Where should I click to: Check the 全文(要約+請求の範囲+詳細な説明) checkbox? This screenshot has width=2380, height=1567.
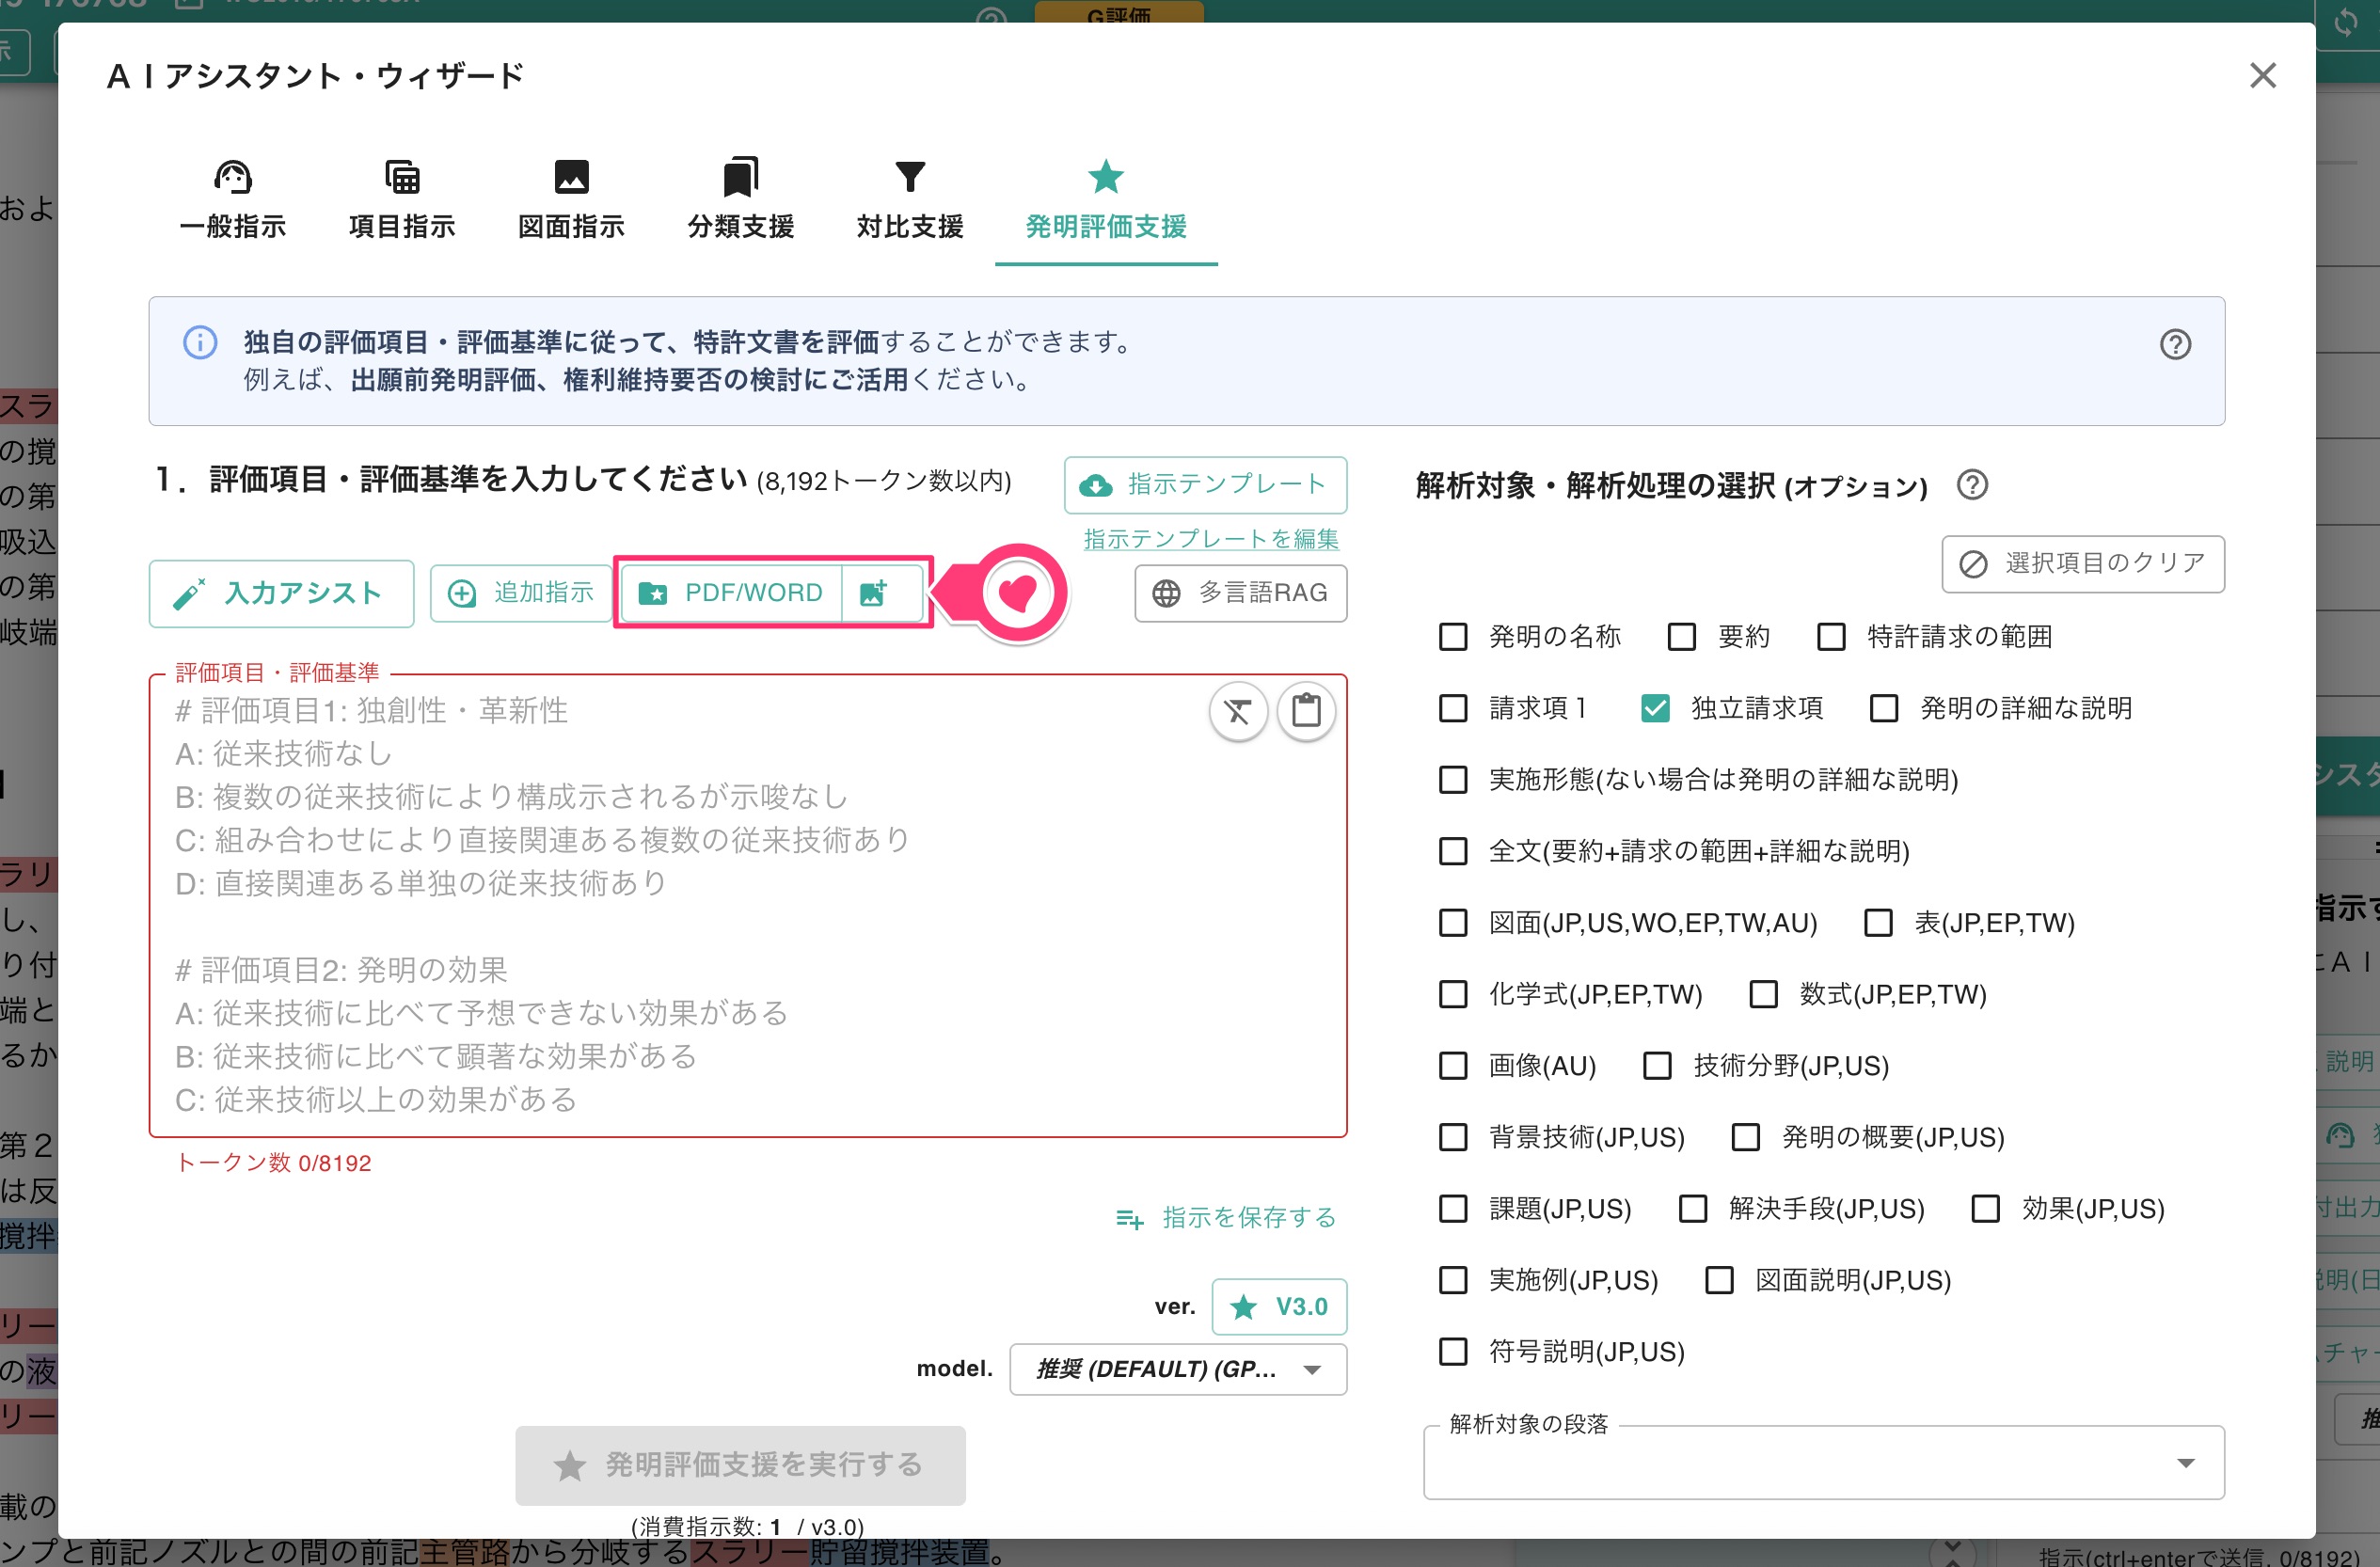1452,851
